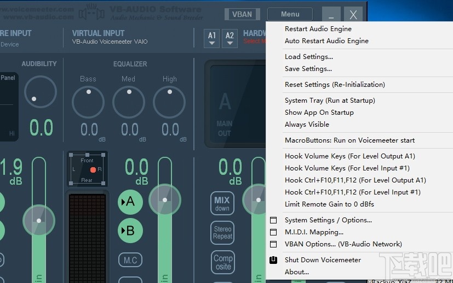Click the High equalizer knob

(169, 102)
